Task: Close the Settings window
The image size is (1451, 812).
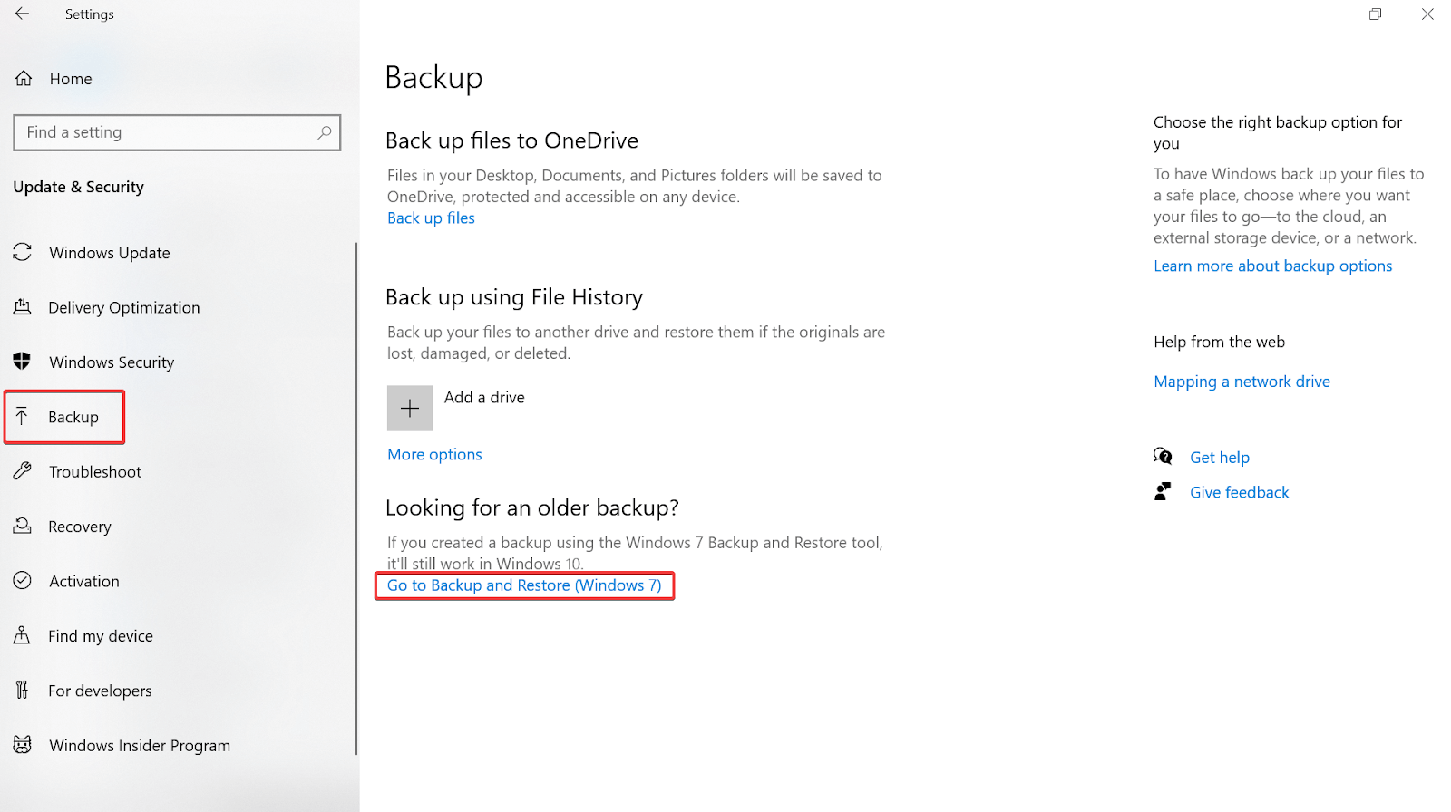Action: coord(1427,14)
